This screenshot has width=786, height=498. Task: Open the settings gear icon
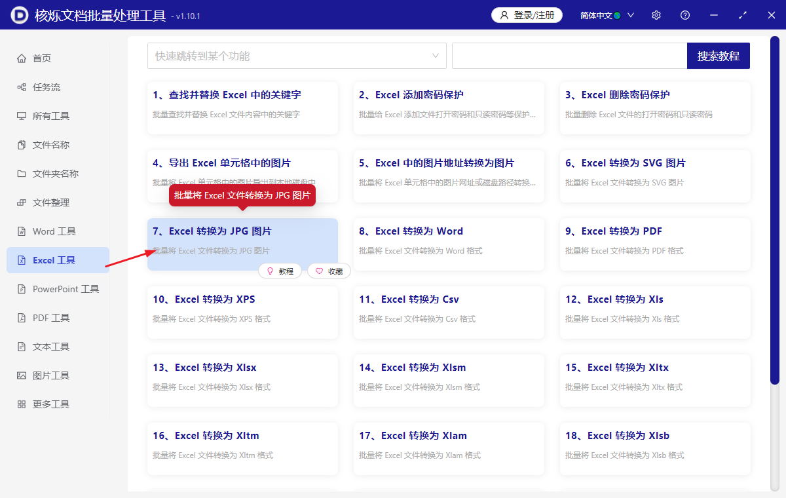pos(656,15)
